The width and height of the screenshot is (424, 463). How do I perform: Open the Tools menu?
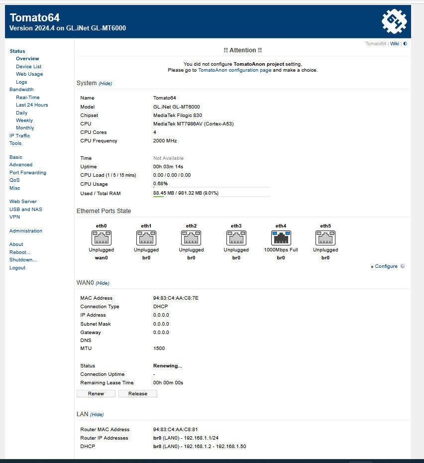click(15, 143)
